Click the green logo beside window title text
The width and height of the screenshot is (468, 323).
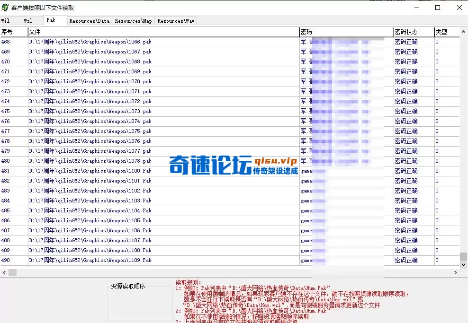pyautogui.click(x=5, y=8)
